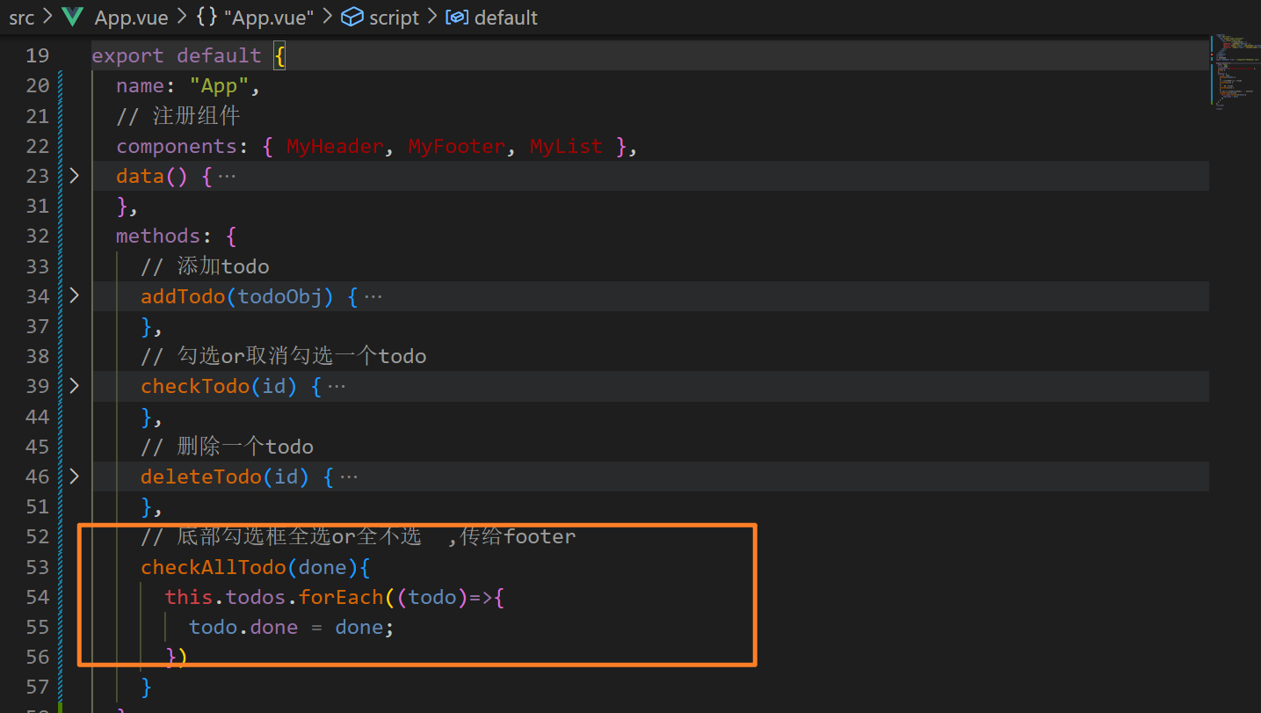Open the App.vue file breadcrumb

click(x=131, y=18)
